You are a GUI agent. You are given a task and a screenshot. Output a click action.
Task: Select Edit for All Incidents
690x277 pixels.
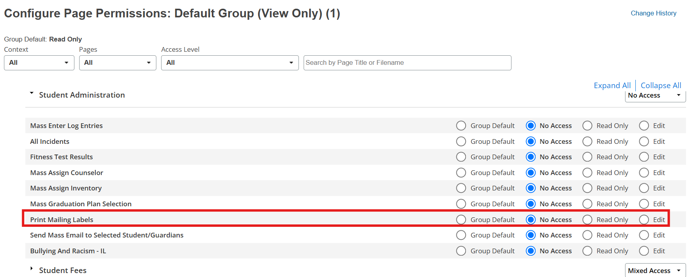(x=643, y=141)
